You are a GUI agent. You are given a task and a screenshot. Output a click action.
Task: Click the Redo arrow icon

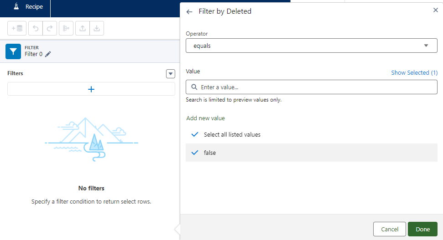[50, 28]
